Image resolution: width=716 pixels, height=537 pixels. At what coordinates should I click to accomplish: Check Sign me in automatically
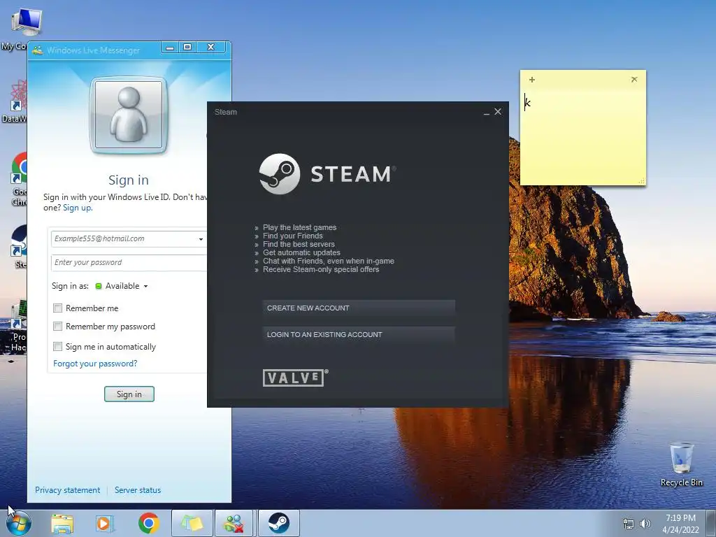[57, 347]
